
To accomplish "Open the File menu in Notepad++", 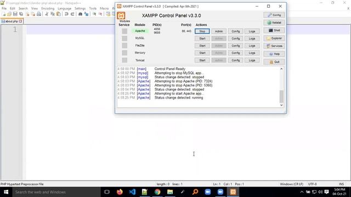I will [4, 9].
